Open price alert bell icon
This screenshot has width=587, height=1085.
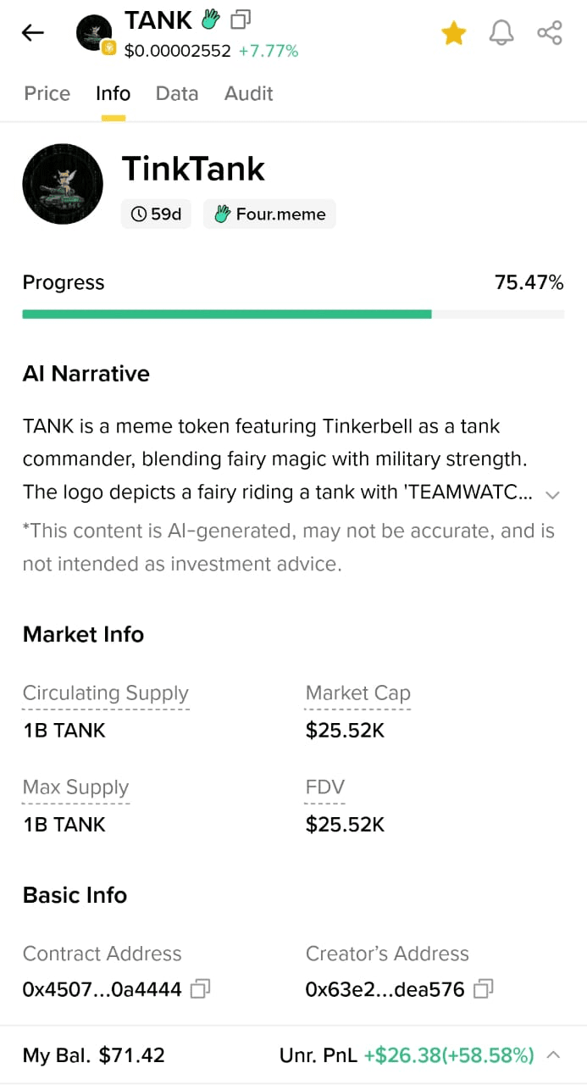(x=501, y=33)
